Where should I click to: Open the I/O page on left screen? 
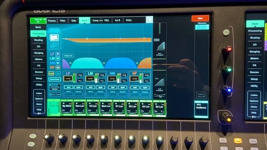click(38, 46)
